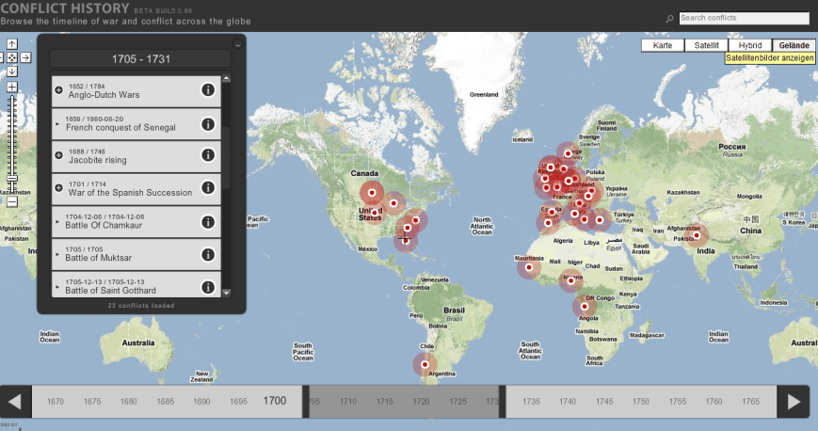Expand the Anglo-Dutch Wars entry
The width and height of the screenshot is (818, 431).
pos(59,90)
